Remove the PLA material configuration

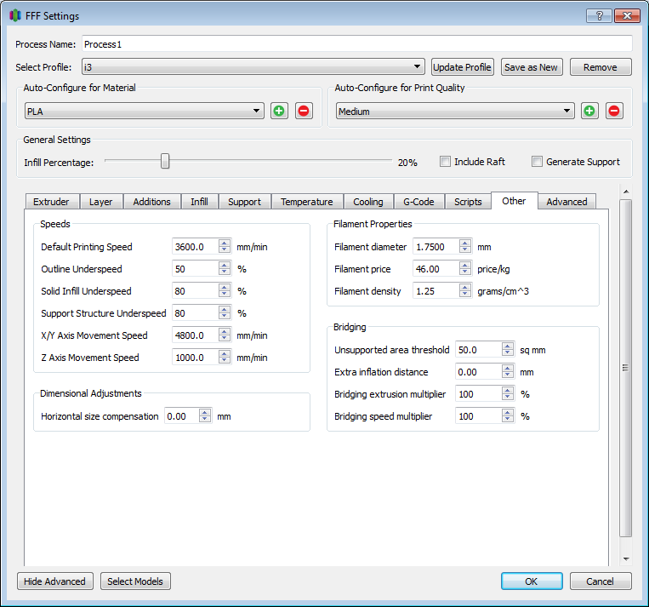pyautogui.click(x=304, y=111)
